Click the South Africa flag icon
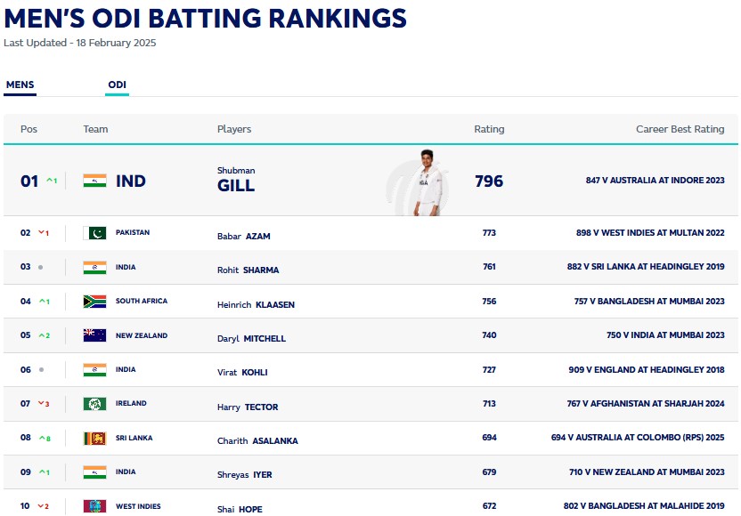 pos(94,302)
